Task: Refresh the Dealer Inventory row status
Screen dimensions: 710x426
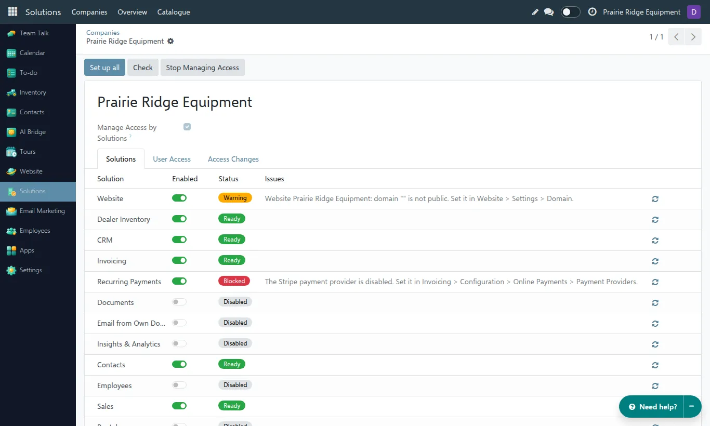Action: click(655, 220)
